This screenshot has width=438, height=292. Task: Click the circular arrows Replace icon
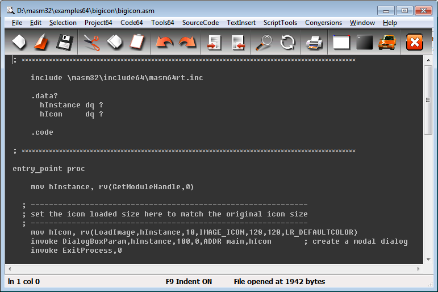coord(287,42)
